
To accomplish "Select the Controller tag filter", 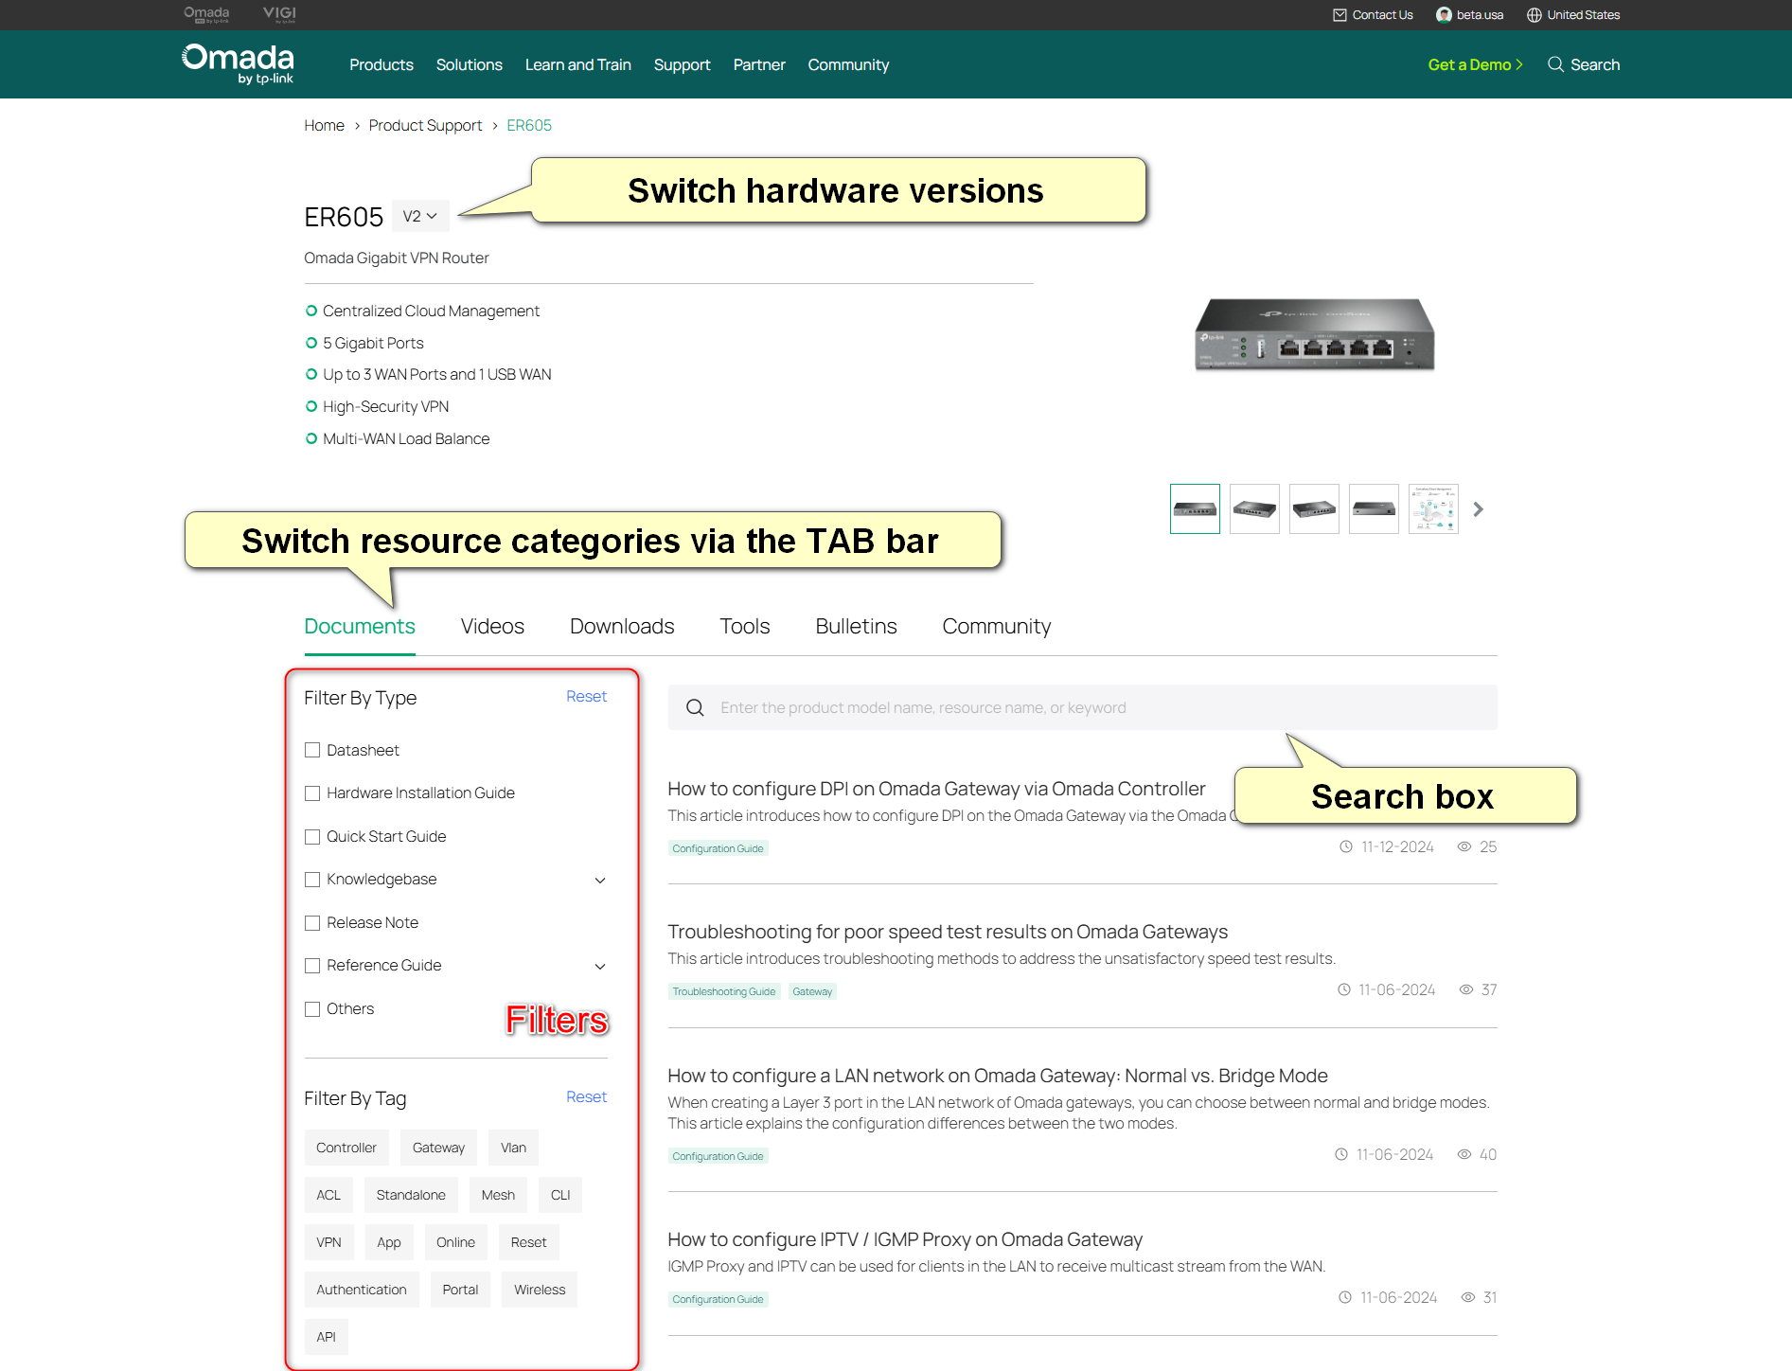I will point(346,1148).
